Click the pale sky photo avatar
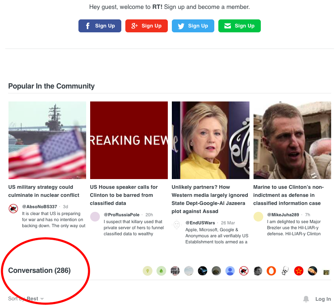336x306 pixels. [x=189, y=271]
